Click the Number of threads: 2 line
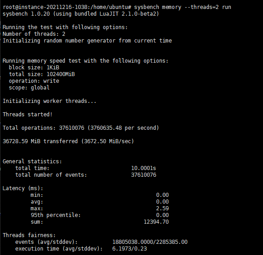The image size is (263, 255). (34, 34)
